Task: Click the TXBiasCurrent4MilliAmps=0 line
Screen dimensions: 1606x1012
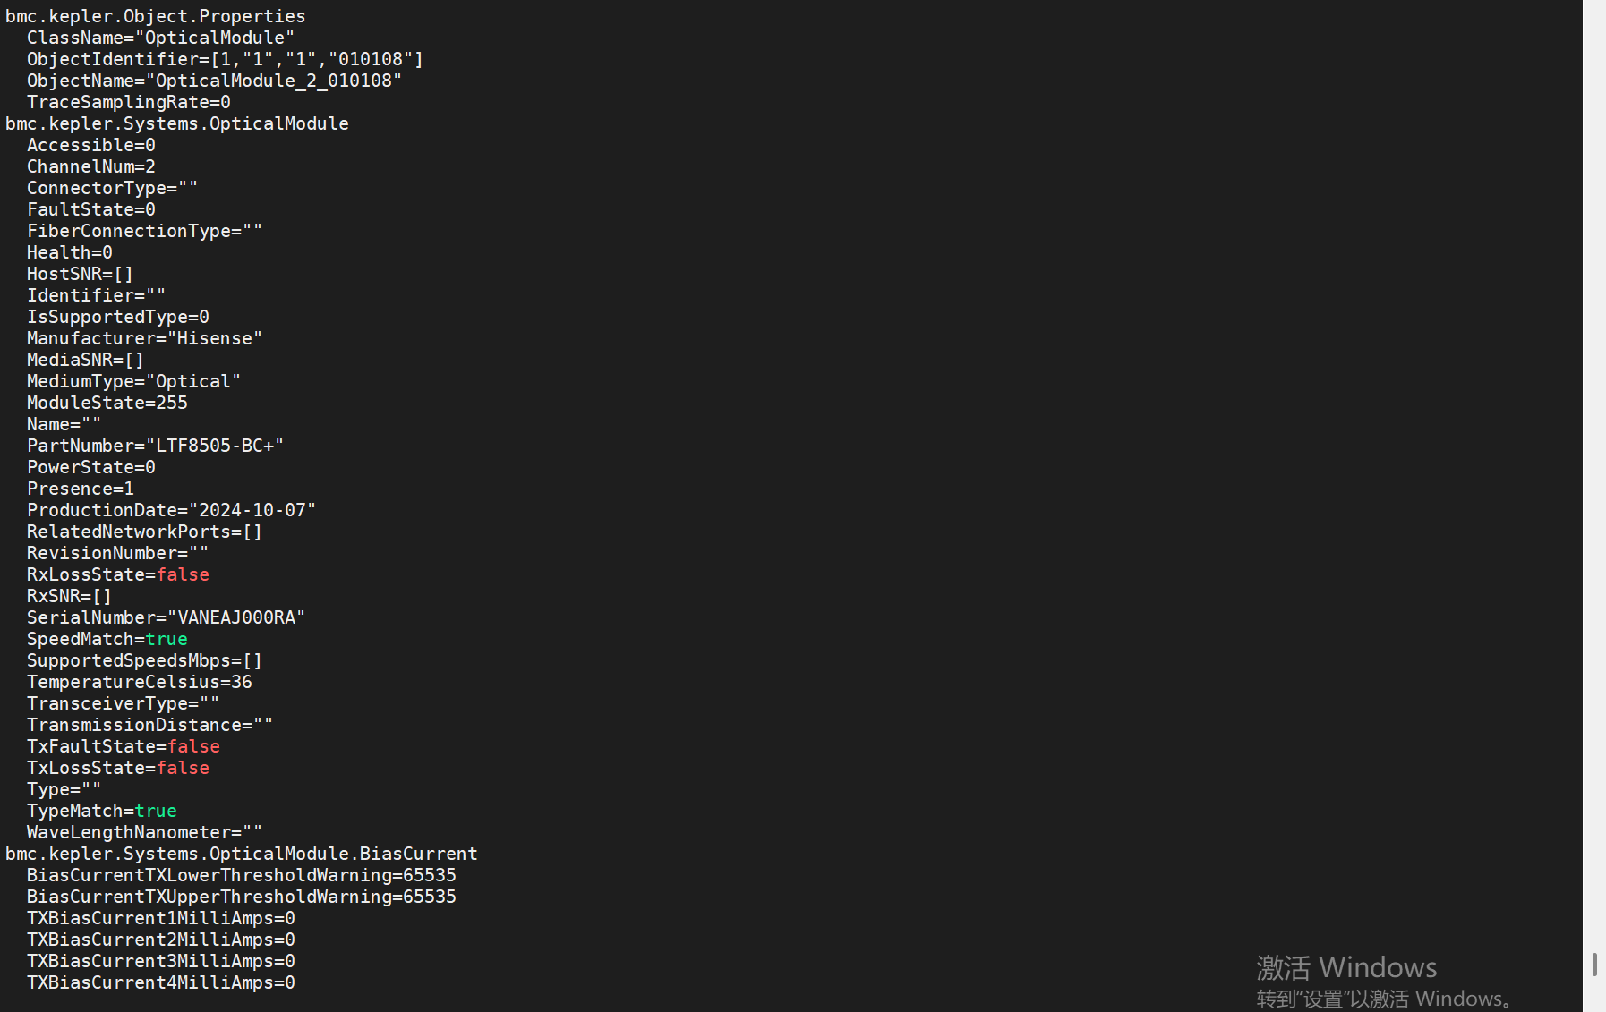Action: point(160,982)
